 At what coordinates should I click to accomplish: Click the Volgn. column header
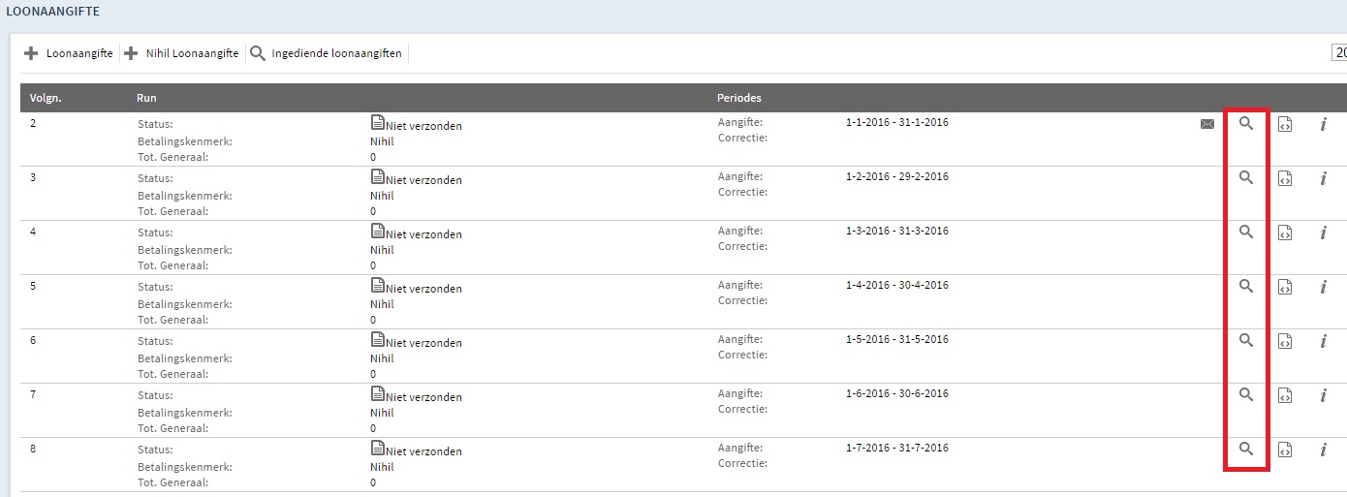pyautogui.click(x=46, y=98)
